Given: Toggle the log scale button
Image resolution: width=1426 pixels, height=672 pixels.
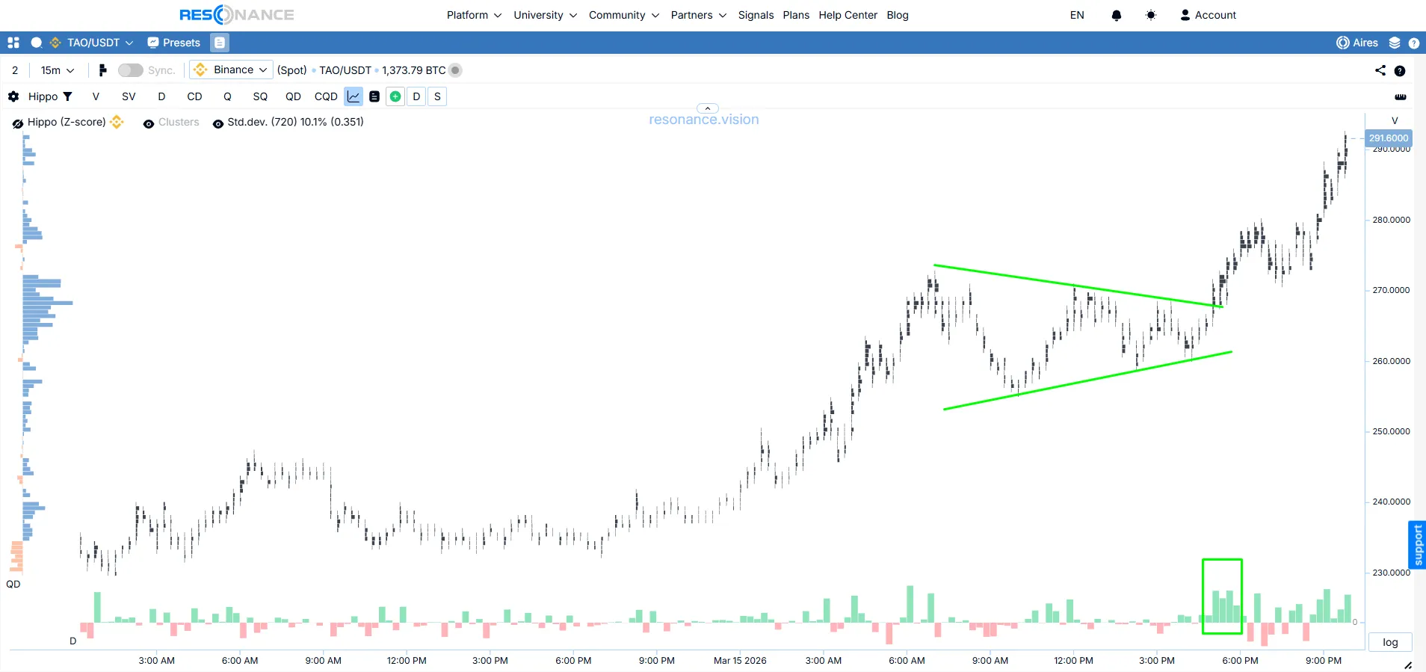Looking at the screenshot, I should pyautogui.click(x=1389, y=642).
